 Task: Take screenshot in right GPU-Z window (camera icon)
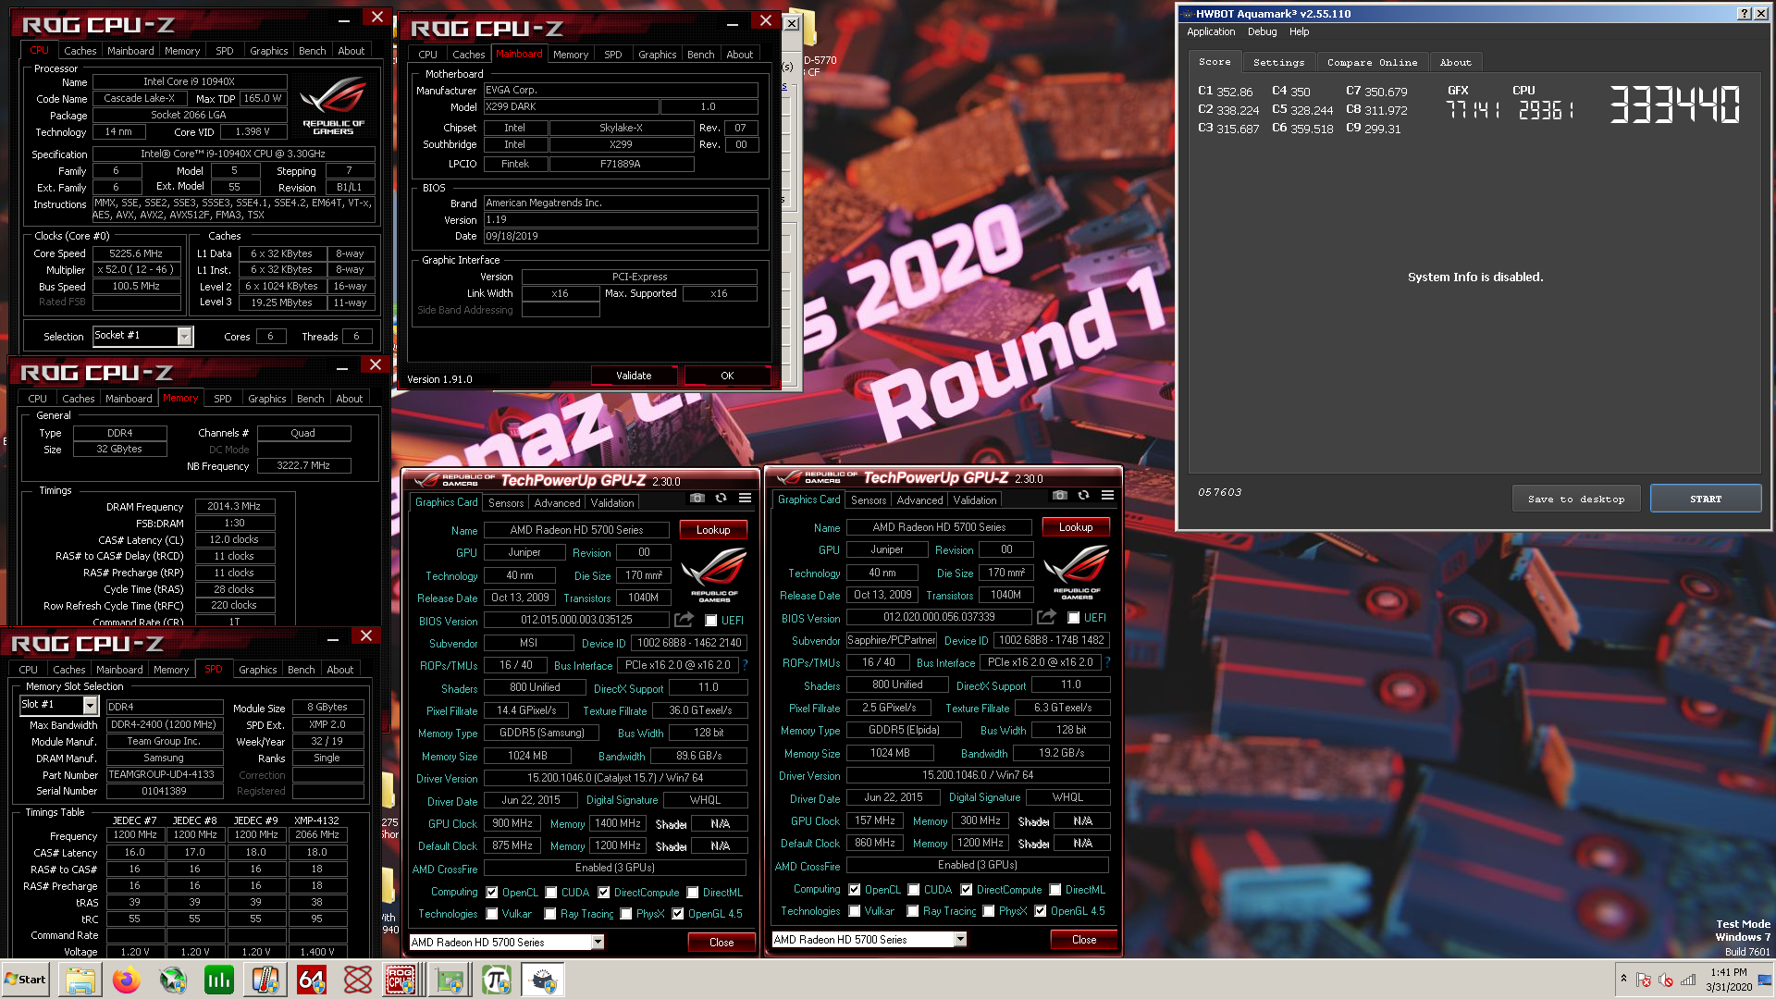click(x=1059, y=495)
